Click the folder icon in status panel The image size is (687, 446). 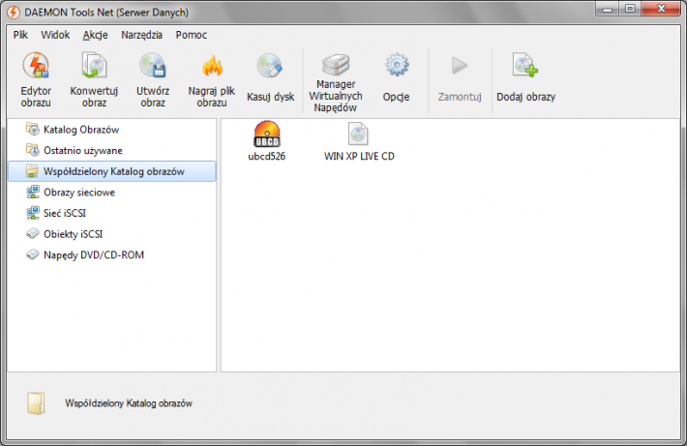36,403
